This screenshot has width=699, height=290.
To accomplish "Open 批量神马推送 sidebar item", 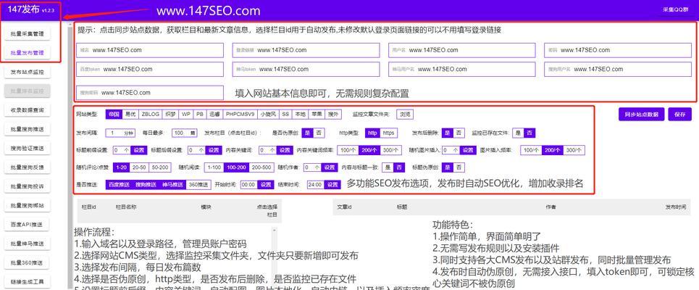I will [x=28, y=244].
